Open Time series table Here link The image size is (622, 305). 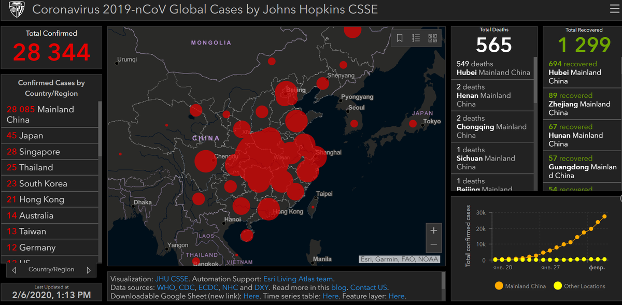pos(331,296)
